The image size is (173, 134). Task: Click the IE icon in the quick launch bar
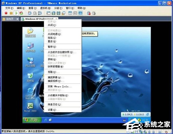click(x=46, y=120)
